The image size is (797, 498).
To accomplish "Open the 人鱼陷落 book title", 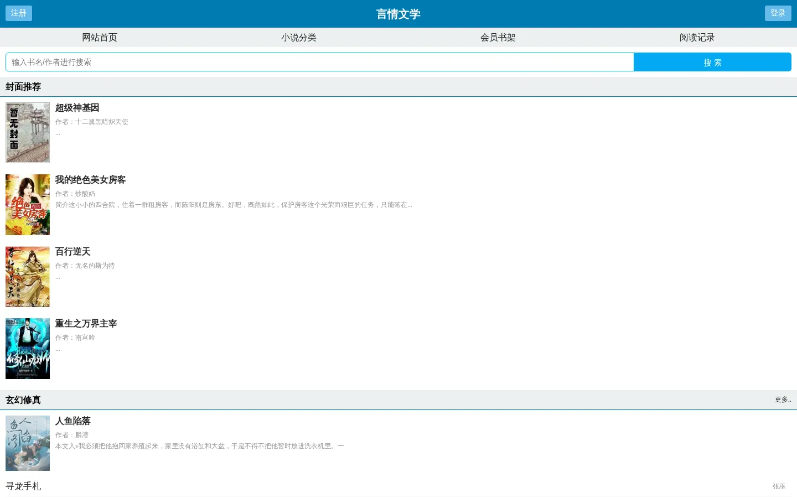I will tap(73, 421).
